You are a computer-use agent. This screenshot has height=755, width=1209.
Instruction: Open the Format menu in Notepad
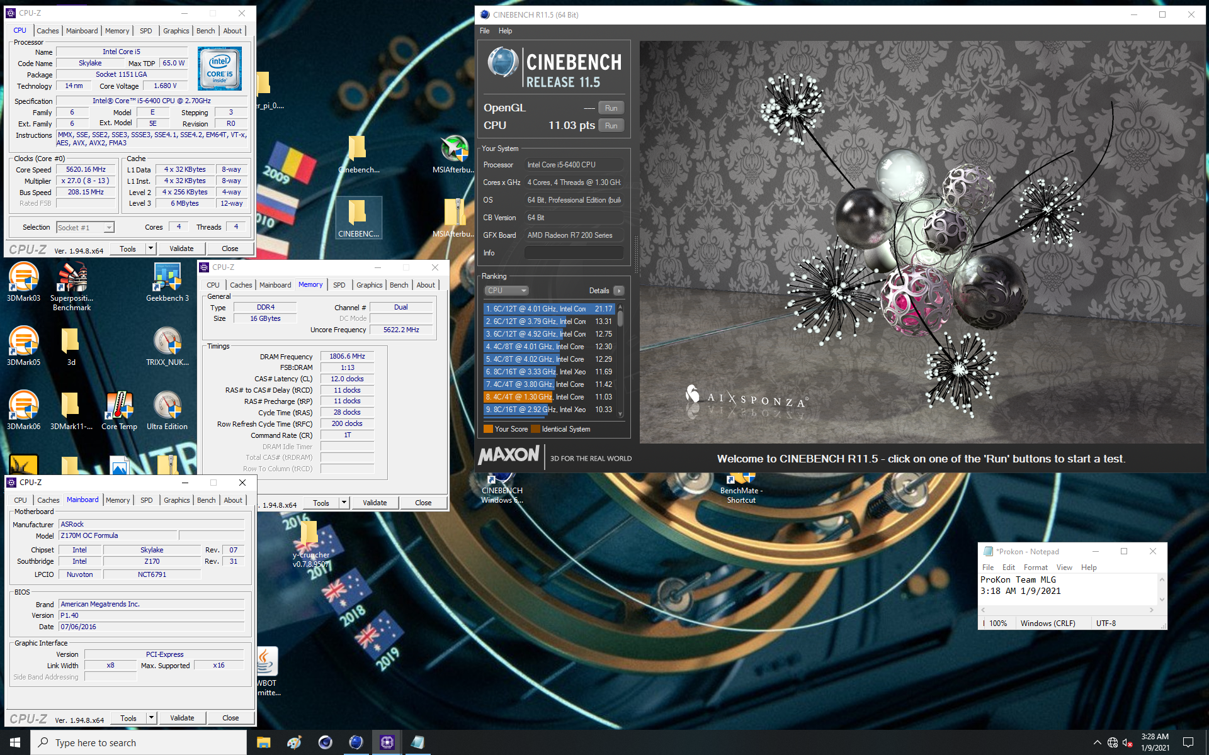[1035, 568]
